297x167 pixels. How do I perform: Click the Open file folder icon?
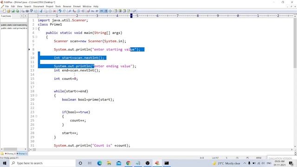click(x=8, y=11)
